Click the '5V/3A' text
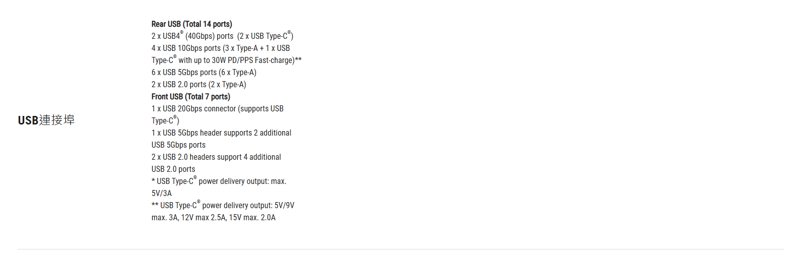 (162, 194)
